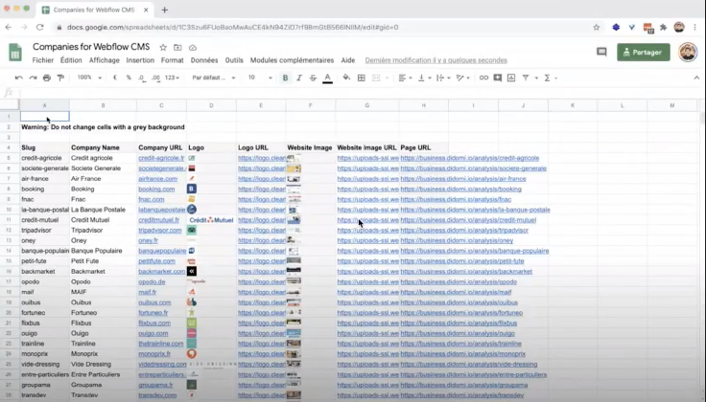The width and height of the screenshot is (706, 402).
Task: Click the formula bar input
Action: pos(361,93)
